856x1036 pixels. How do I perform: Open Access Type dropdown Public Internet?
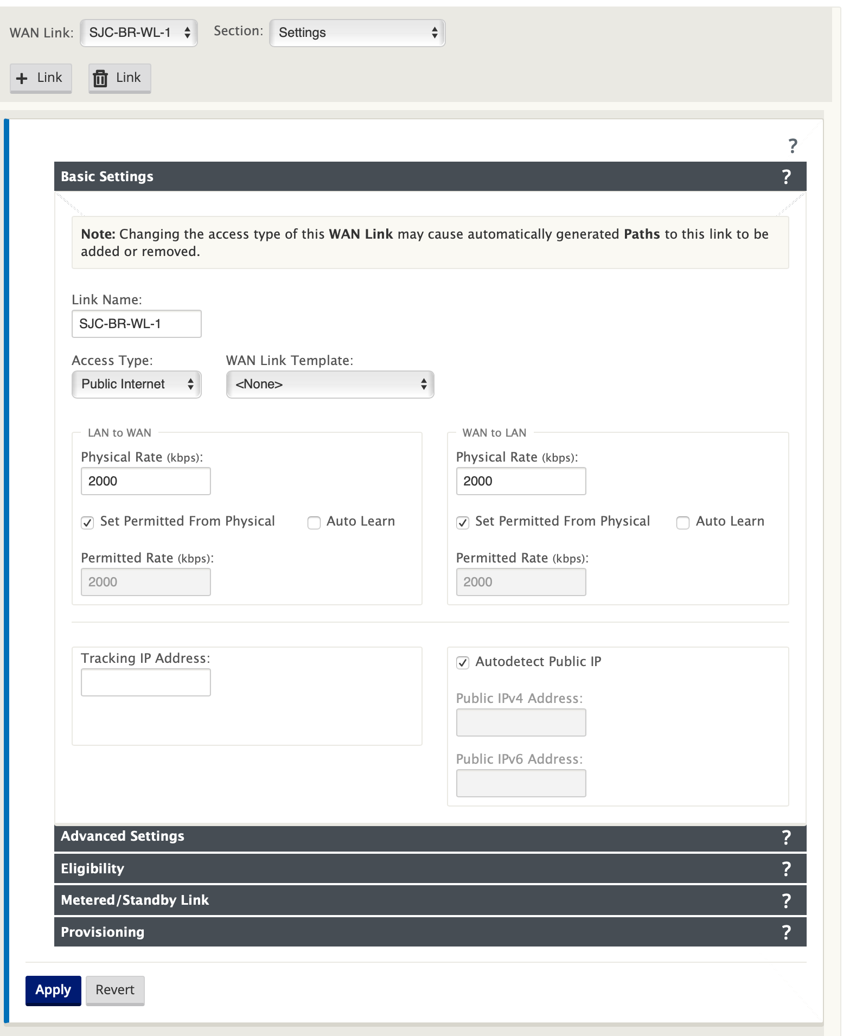[137, 384]
